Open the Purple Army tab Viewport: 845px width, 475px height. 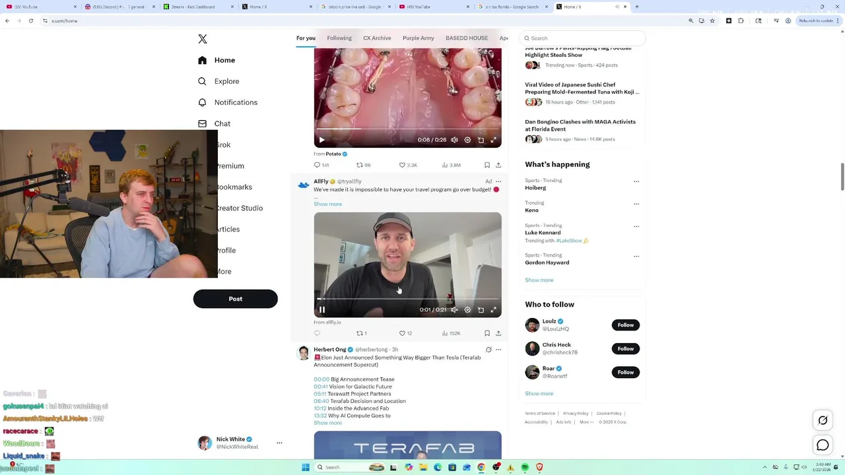pyautogui.click(x=419, y=38)
